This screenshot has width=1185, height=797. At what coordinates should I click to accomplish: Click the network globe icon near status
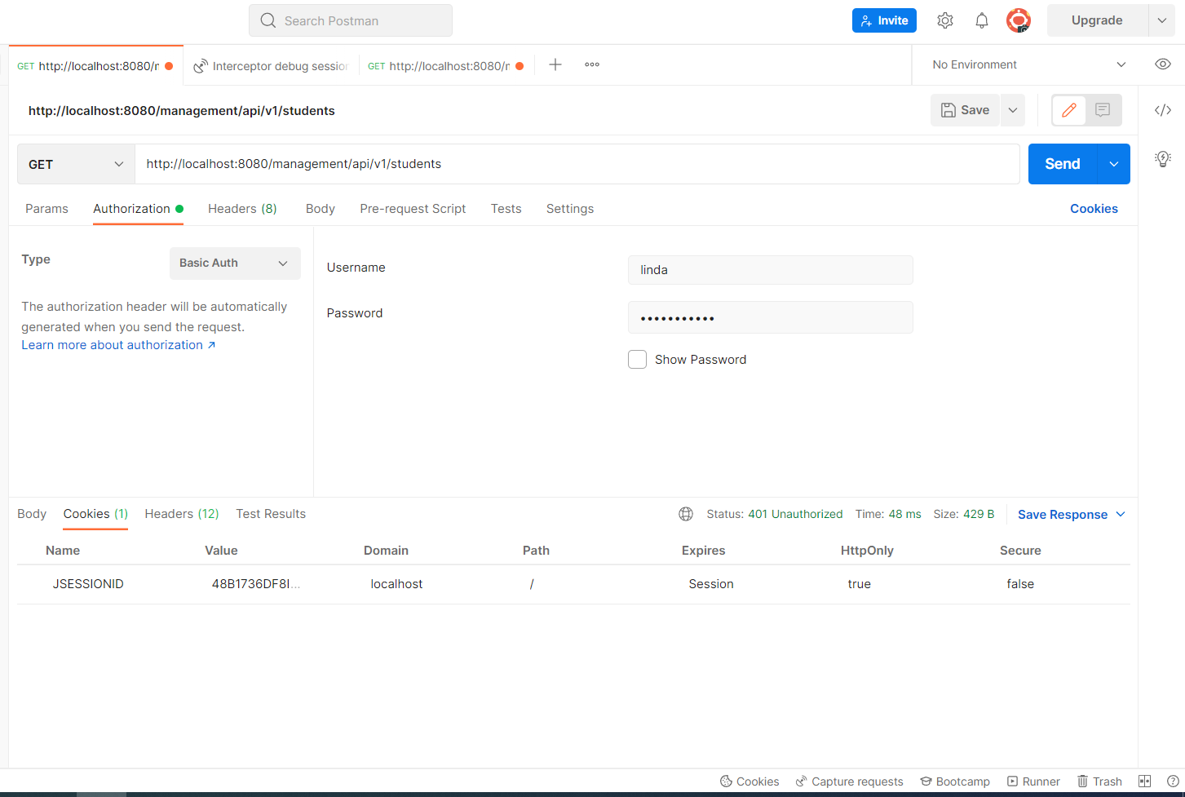(686, 514)
